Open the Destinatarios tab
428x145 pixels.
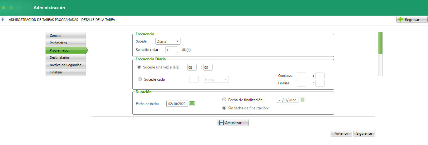point(66,57)
